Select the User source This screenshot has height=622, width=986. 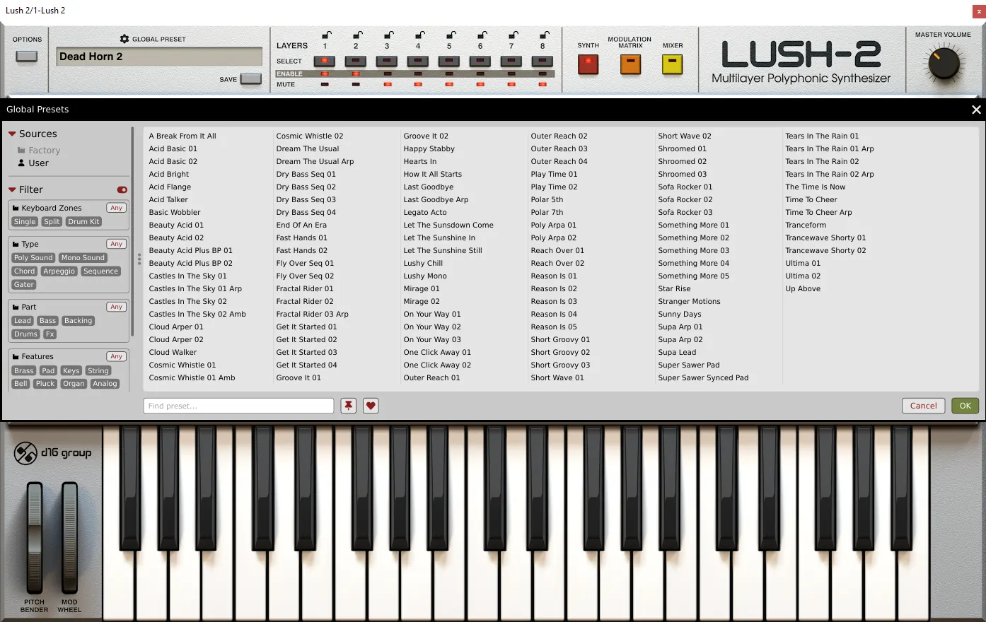coord(38,163)
